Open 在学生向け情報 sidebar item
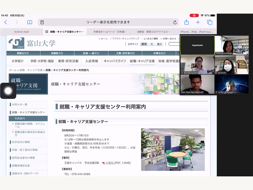This screenshot has height=190, width=253. point(28,142)
